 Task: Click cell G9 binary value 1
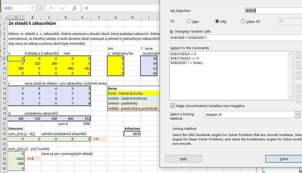pos(116,63)
